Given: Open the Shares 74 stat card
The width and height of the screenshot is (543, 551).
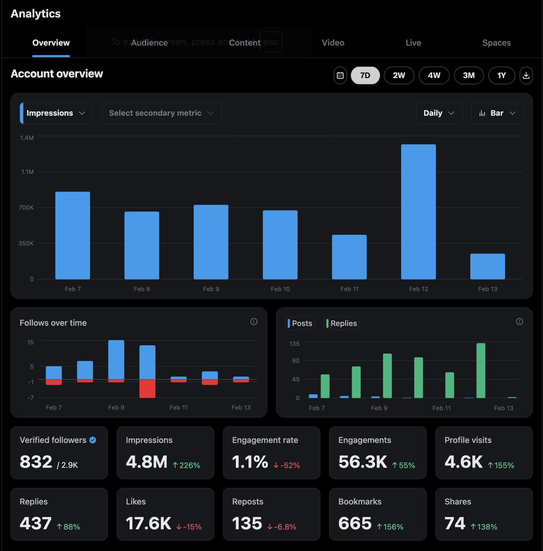Looking at the screenshot, I should click(484, 514).
